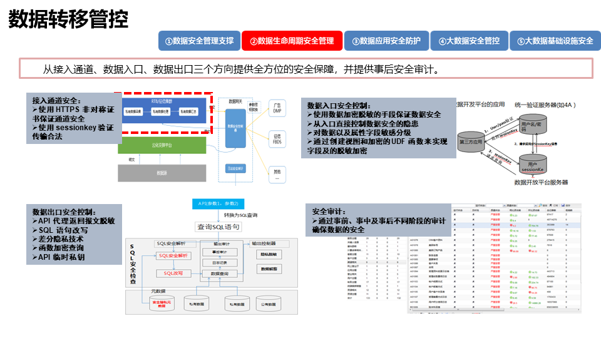Click the bullet SQL 语句改写
The height and width of the screenshot is (338, 601).
pyautogui.click(x=60, y=230)
